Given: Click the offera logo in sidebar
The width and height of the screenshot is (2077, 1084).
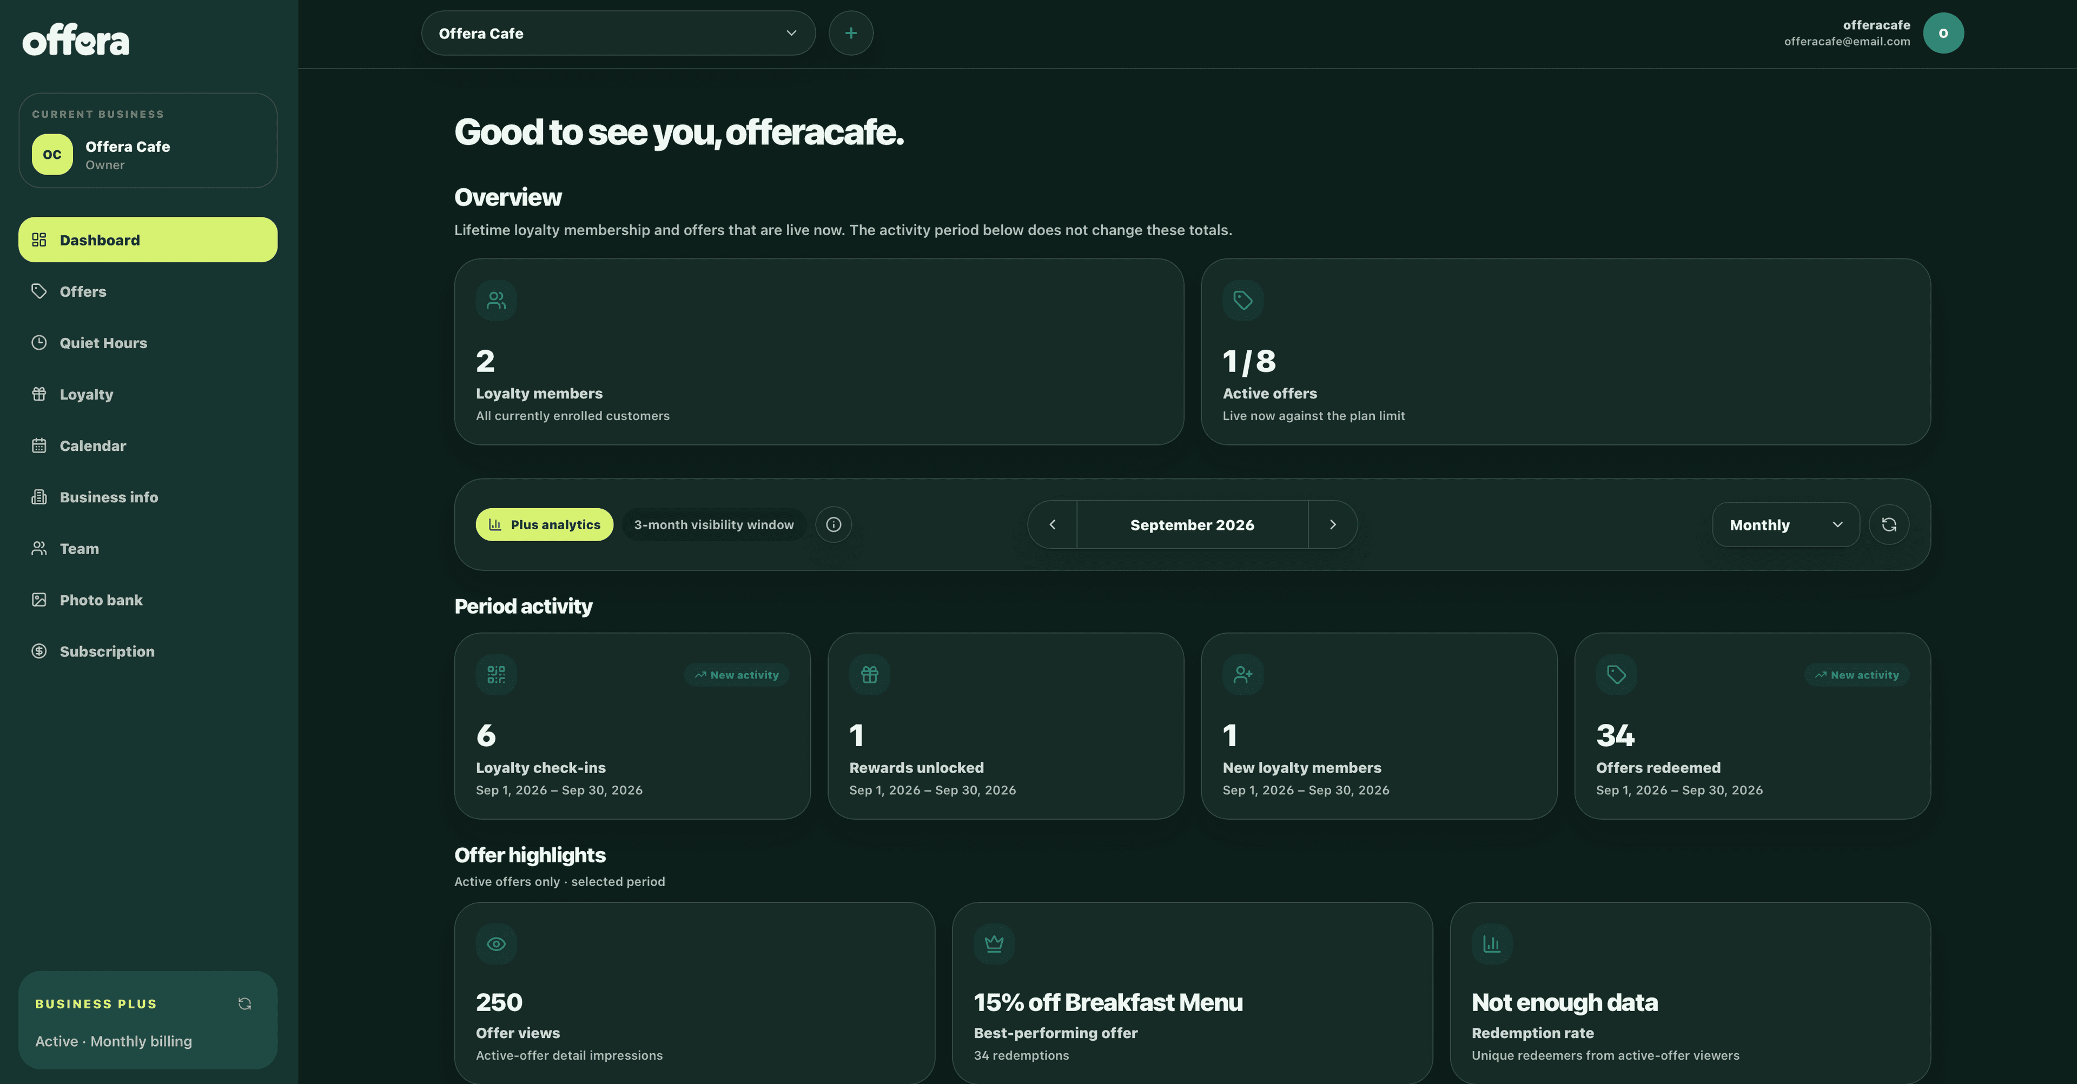Looking at the screenshot, I should [75, 39].
